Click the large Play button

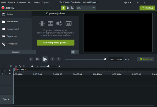[x=45, y=59]
